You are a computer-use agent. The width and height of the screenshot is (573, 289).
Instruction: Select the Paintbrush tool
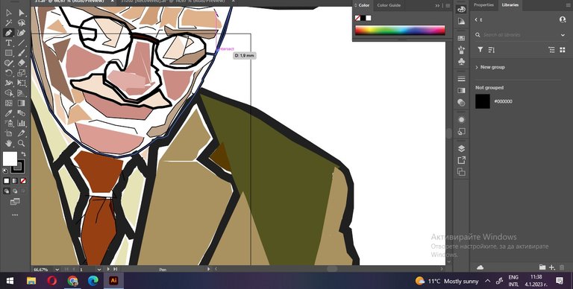[x=22, y=53]
